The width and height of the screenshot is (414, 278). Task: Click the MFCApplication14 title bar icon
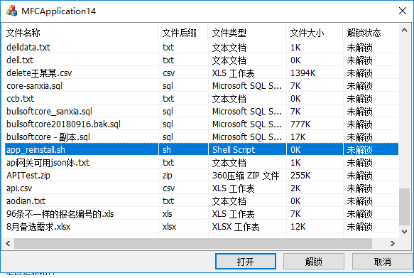click(x=12, y=11)
